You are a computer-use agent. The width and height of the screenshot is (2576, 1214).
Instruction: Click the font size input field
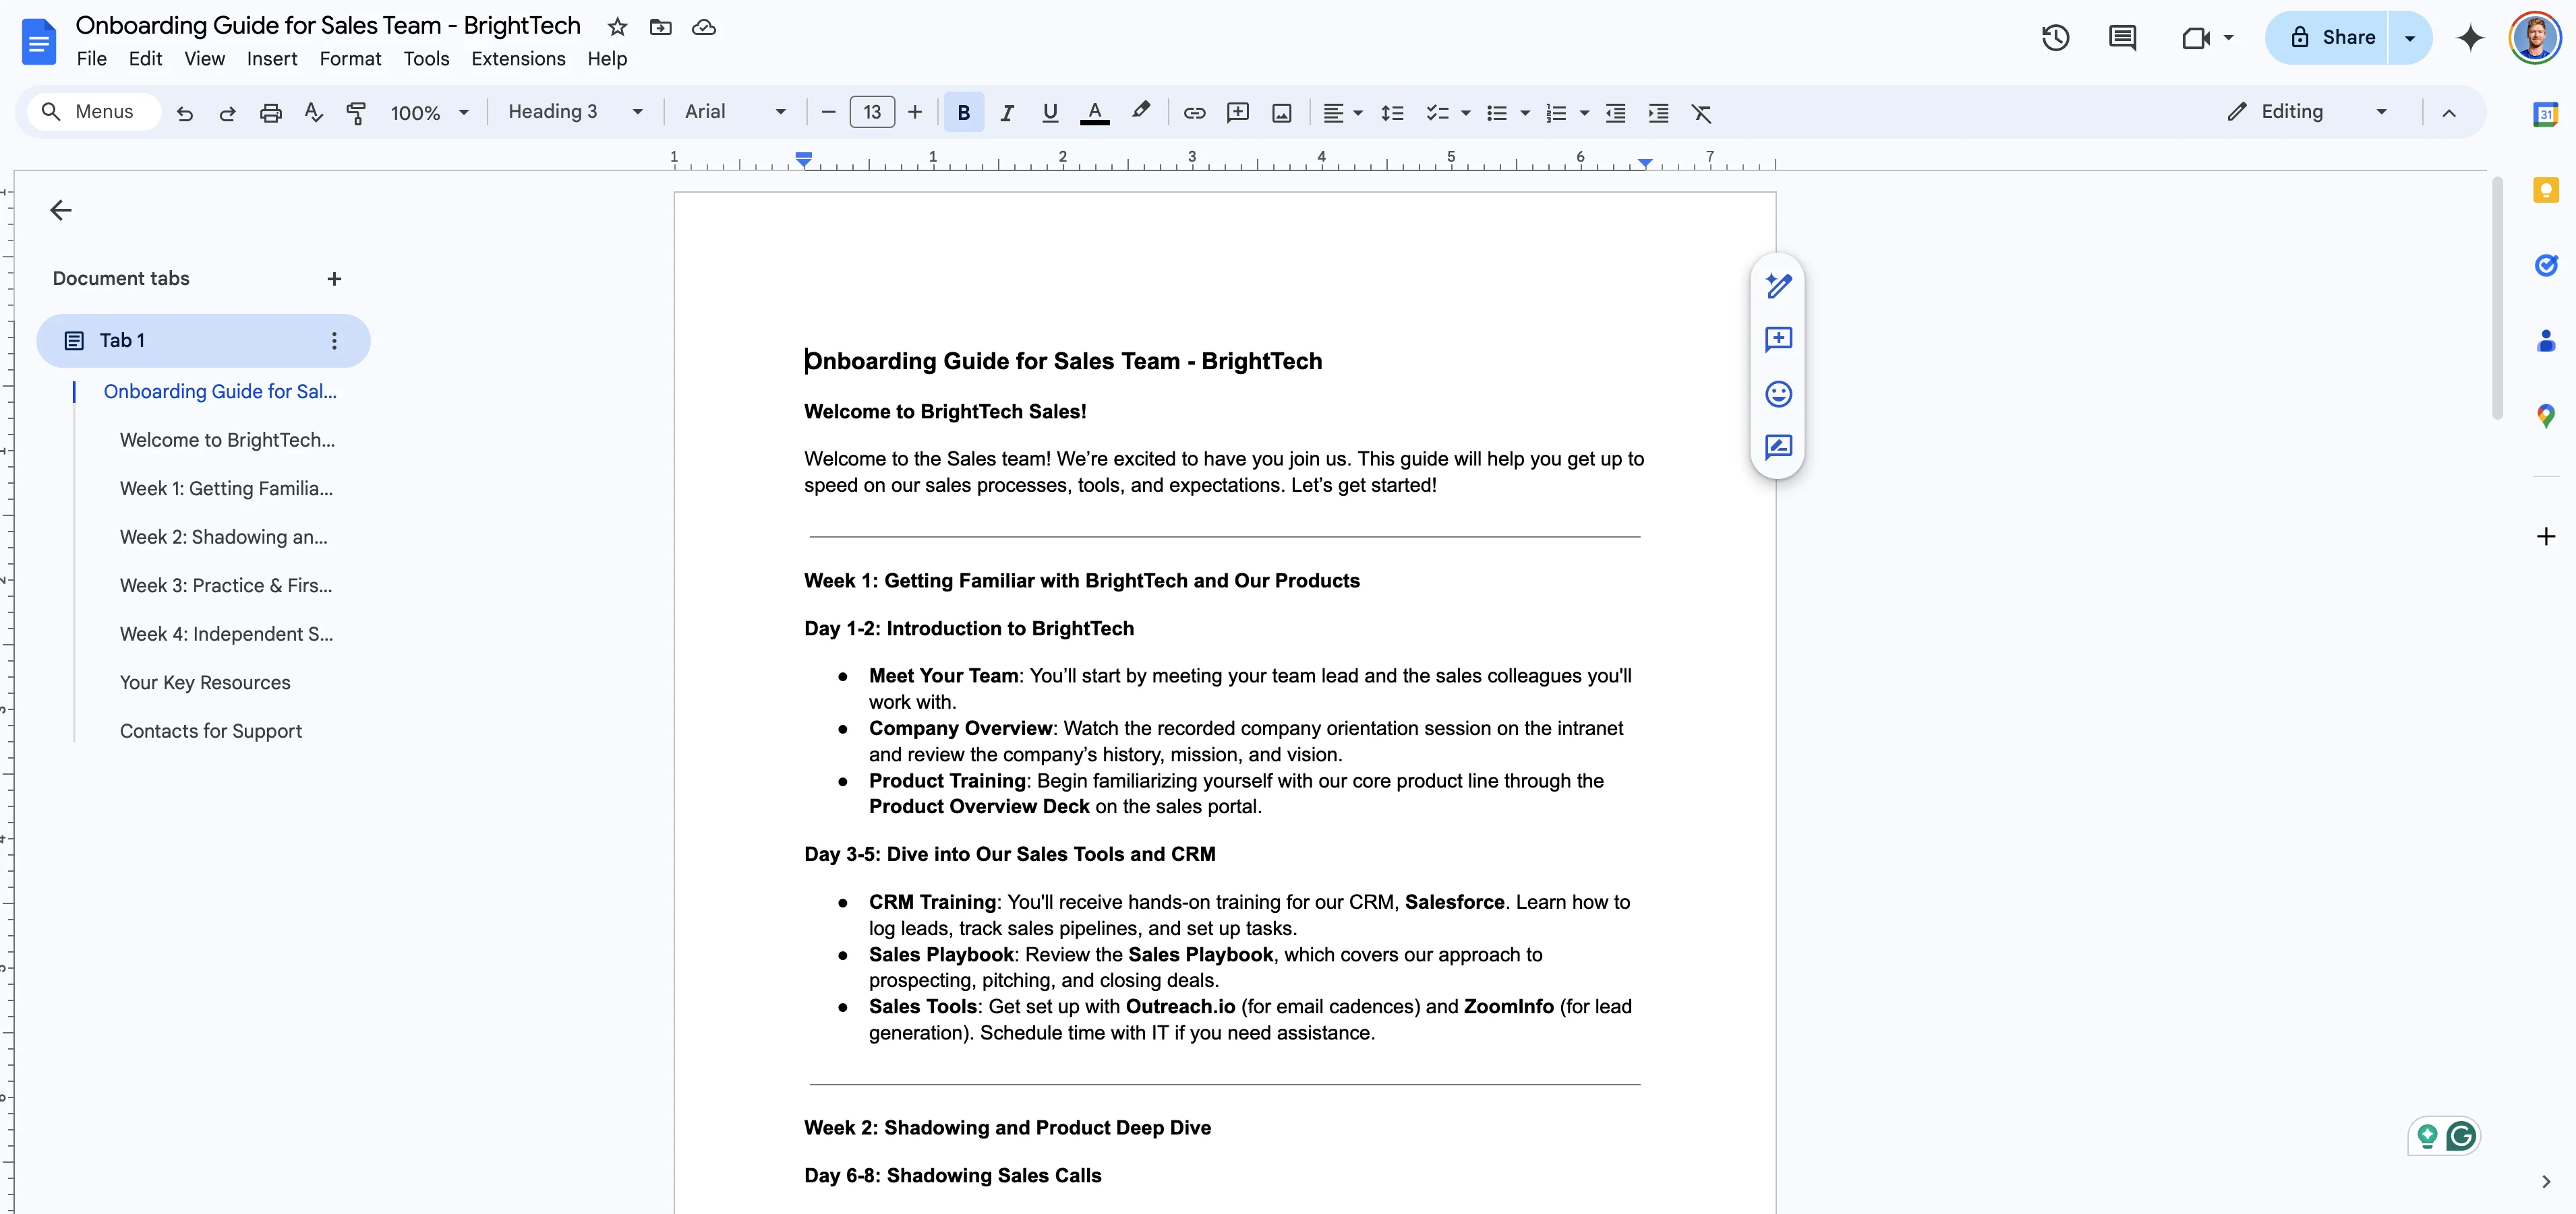[x=871, y=113]
